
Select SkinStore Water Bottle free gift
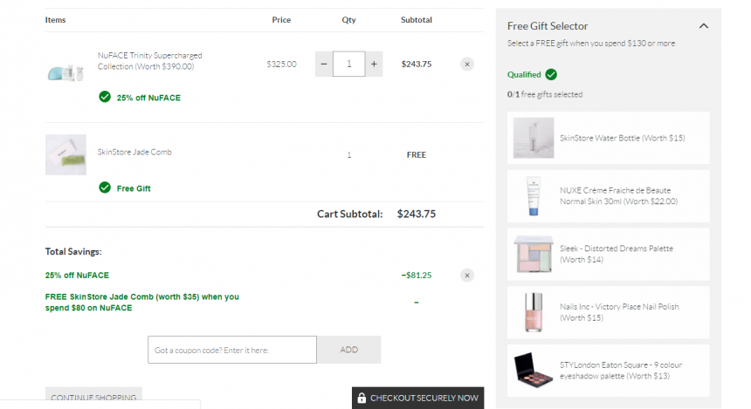click(x=609, y=138)
